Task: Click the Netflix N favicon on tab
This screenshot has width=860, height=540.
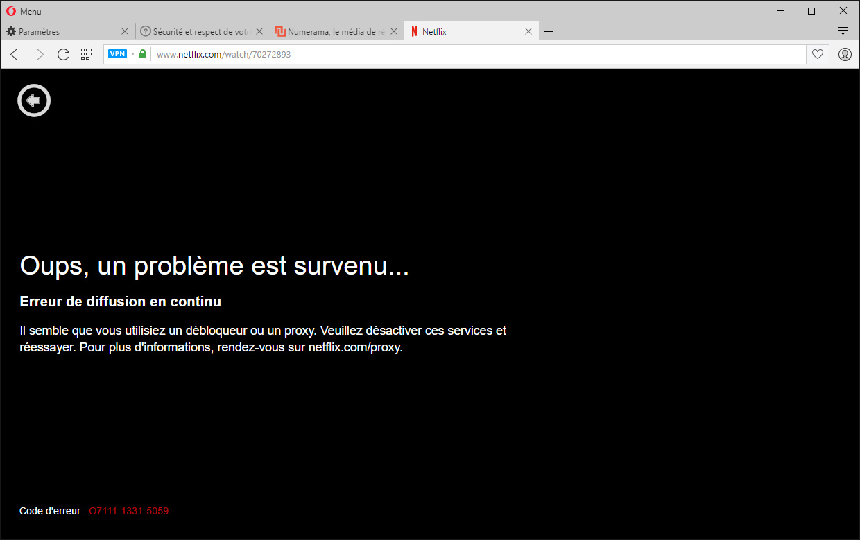Action: pyautogui.click(x=414, y=31)
